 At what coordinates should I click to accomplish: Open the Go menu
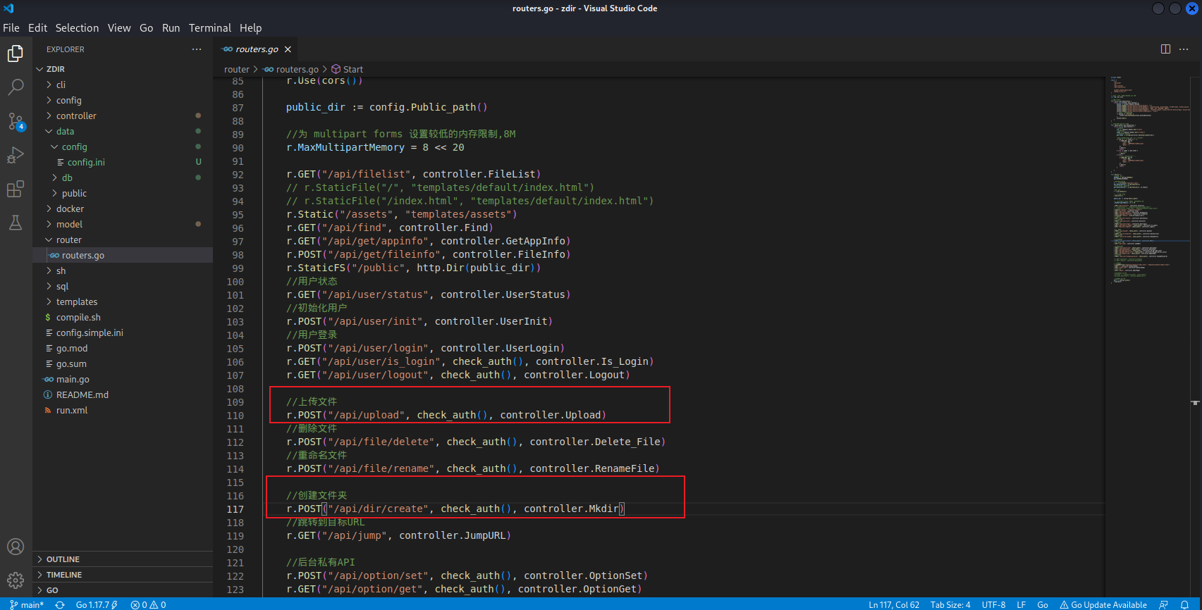146,28
